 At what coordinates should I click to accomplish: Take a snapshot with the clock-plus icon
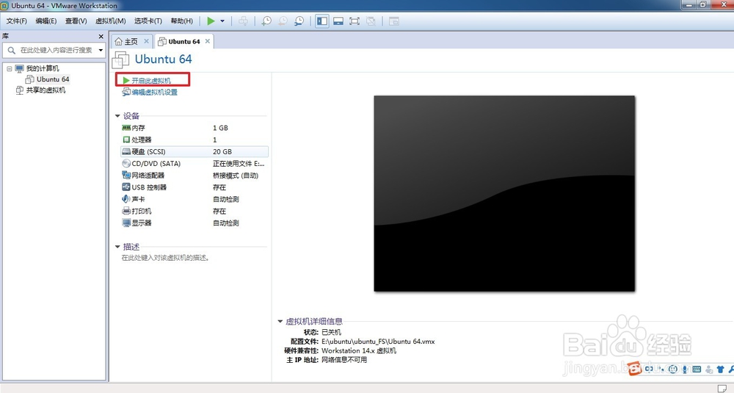pyautogui.click(x=266, y=21)
